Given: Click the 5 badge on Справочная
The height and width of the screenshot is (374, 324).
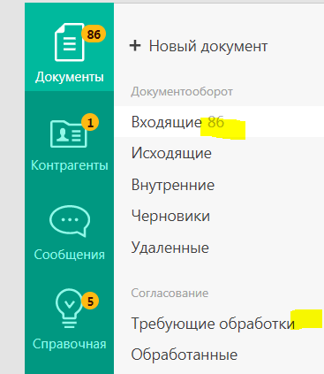Looking at the screenshot, I should [x=90, y=301].
